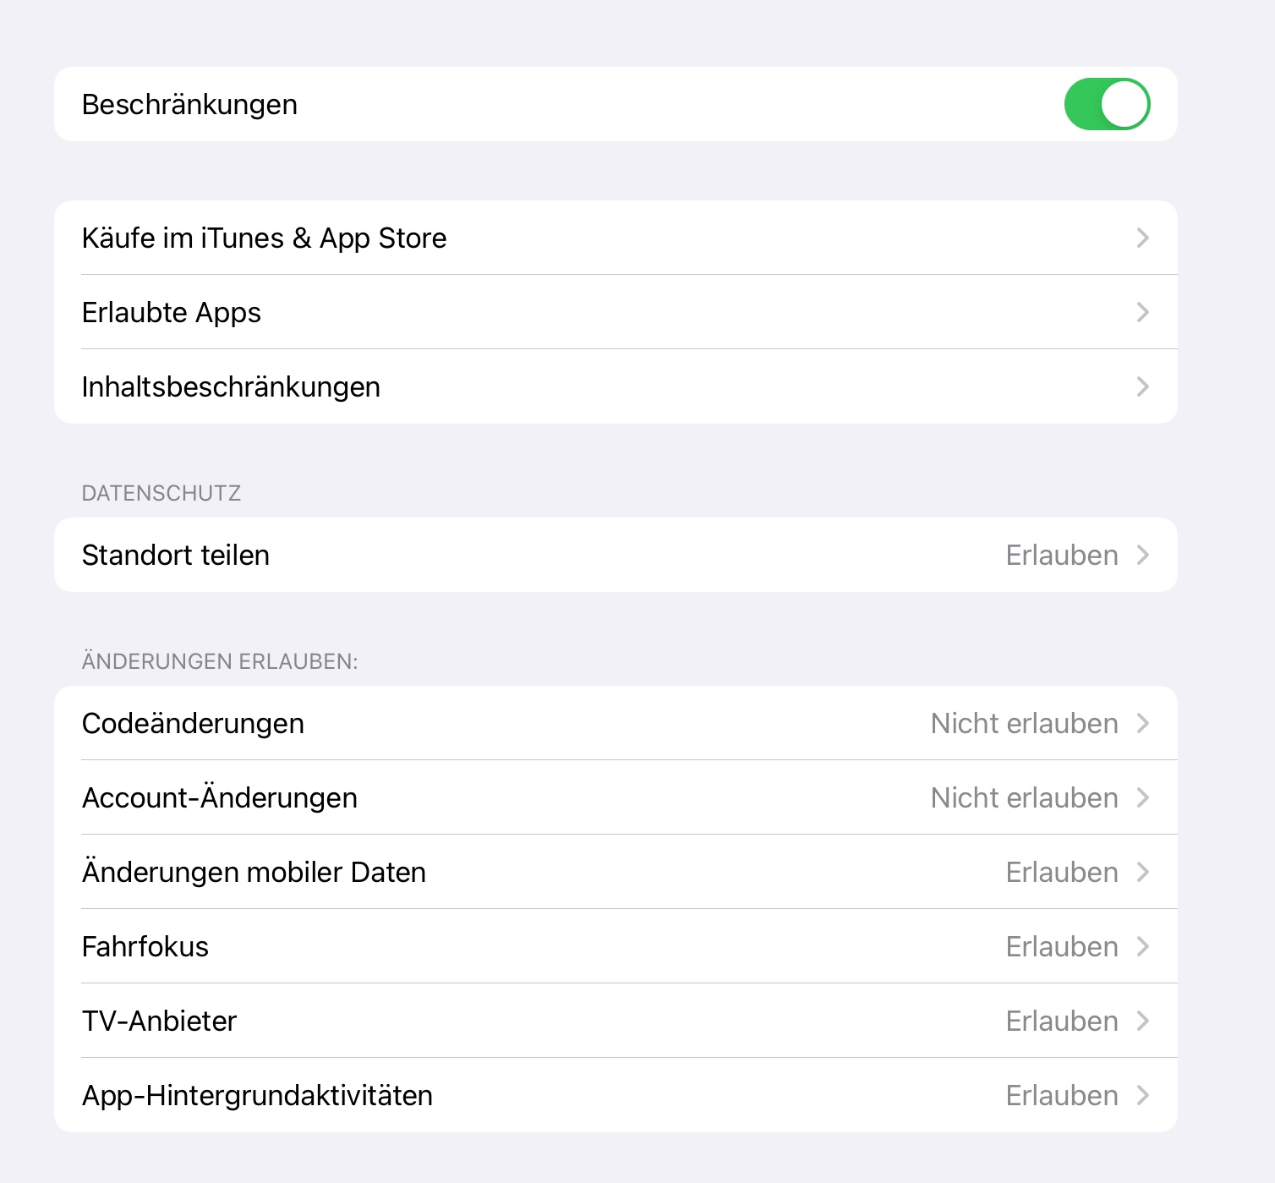
Task: Click the chevron next to Erlaubte Apps
Action: (x=1142, y=312)
